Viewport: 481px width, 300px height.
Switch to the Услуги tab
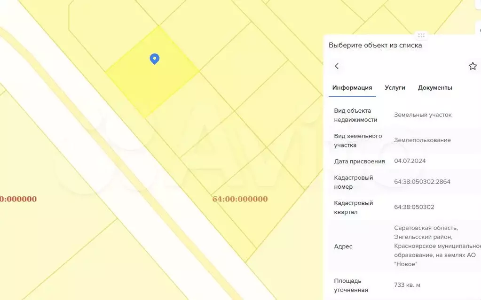point(395,88)
